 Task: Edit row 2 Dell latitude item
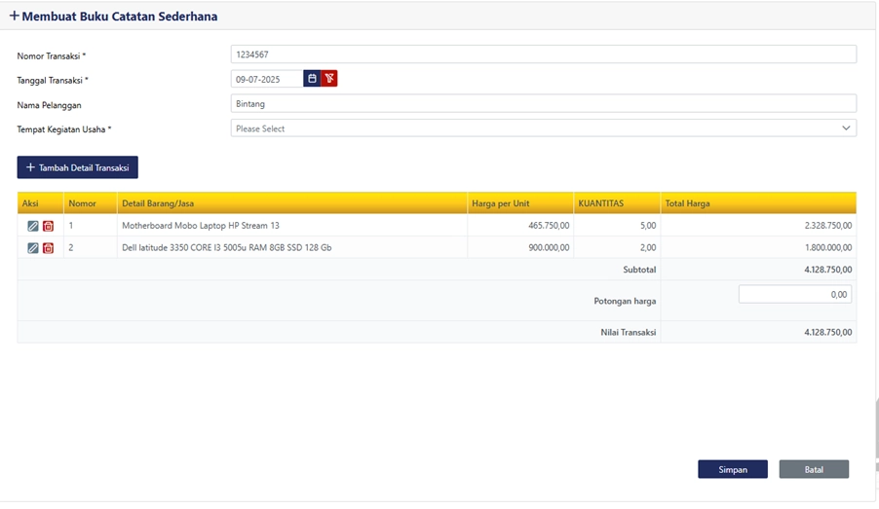point(33,248)
